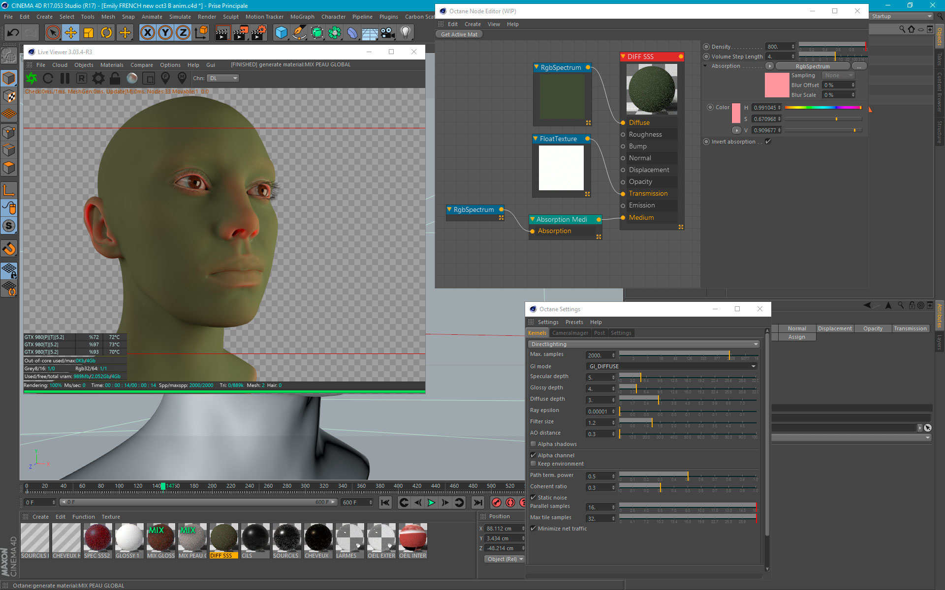Open Live Viewer settings gear

coord(98,78)
